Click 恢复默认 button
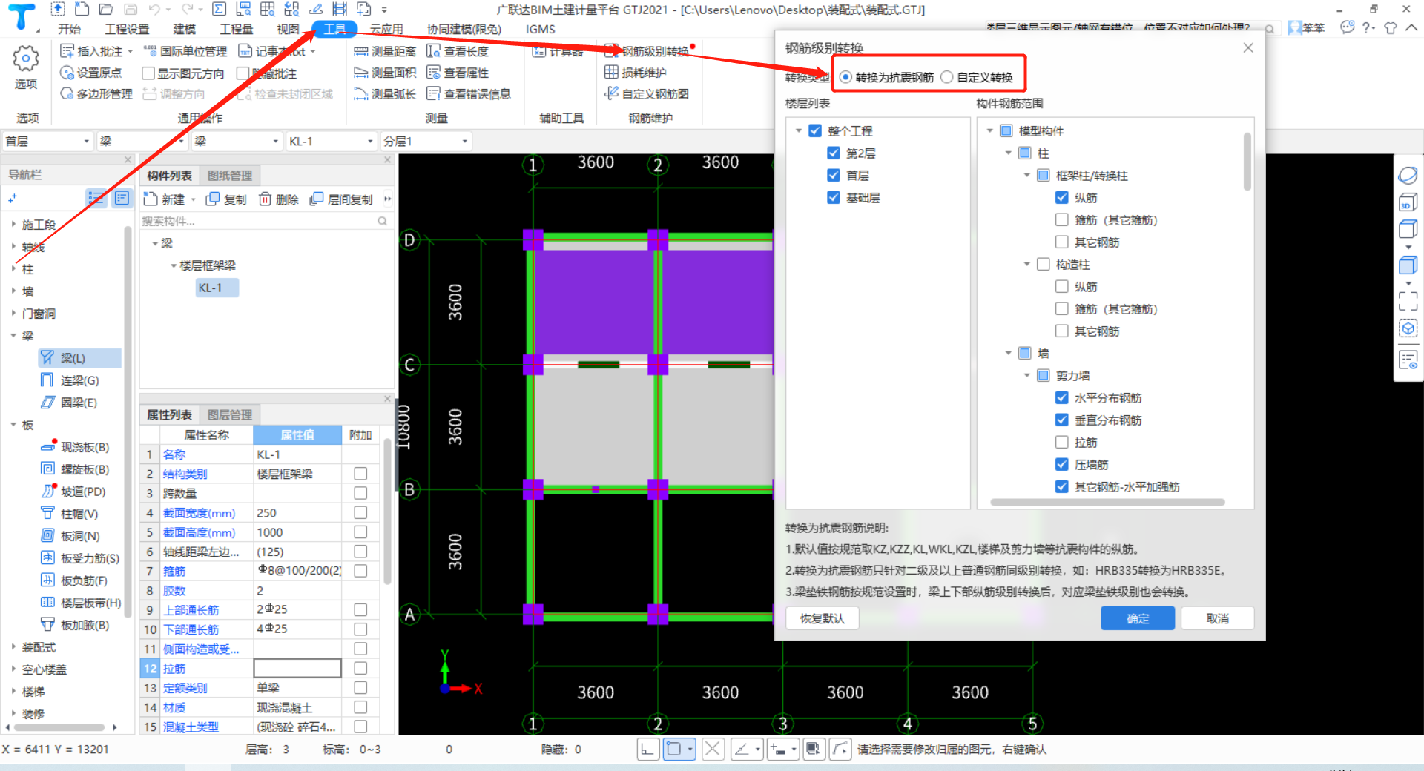The height and width of the screenshot is (771, 1424). pyautogui.click(x=822, y=618)
